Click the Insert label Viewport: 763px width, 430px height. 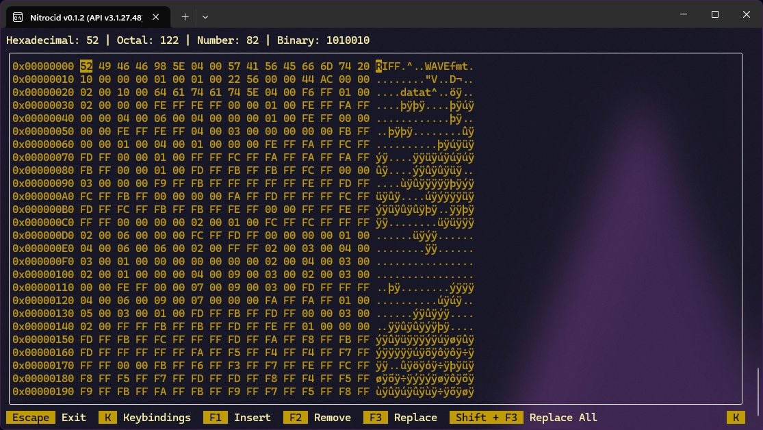[x=253, y=417]
